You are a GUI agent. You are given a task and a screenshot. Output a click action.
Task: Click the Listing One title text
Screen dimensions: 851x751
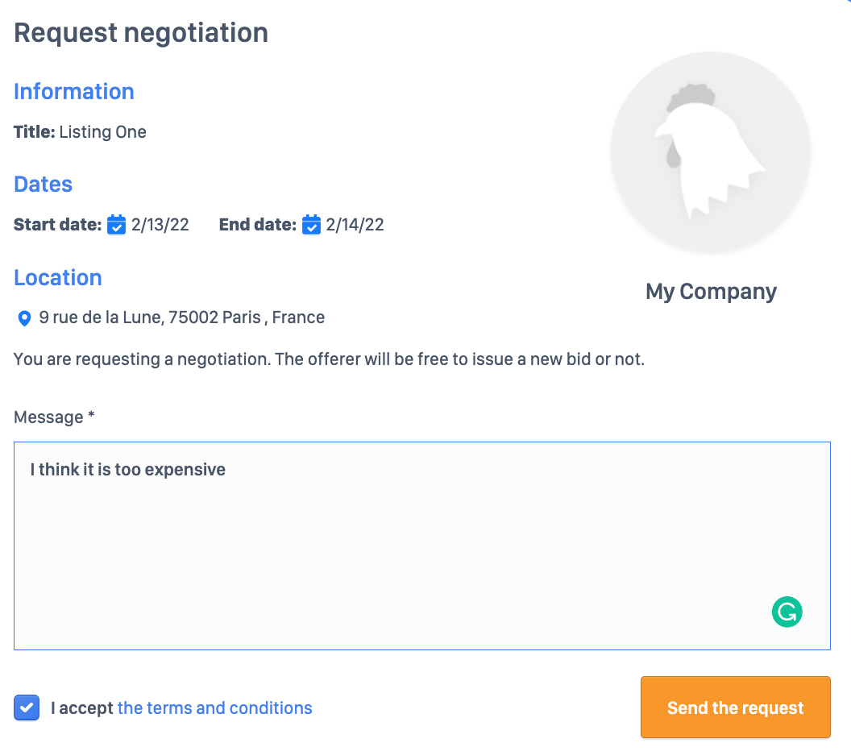pos(102,132)
